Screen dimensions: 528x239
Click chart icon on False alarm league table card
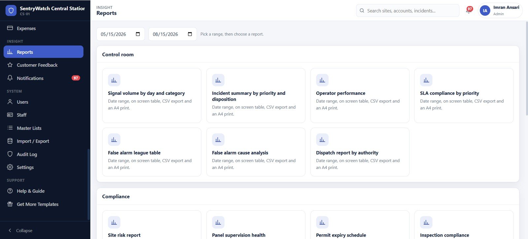click(114, 140)
